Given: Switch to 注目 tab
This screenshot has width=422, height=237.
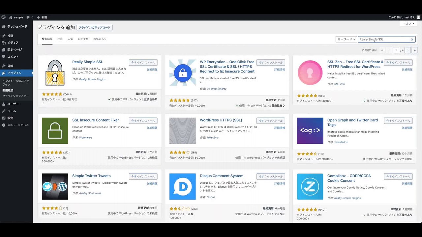Looking at the screenshot, I should tap(60, 39).
